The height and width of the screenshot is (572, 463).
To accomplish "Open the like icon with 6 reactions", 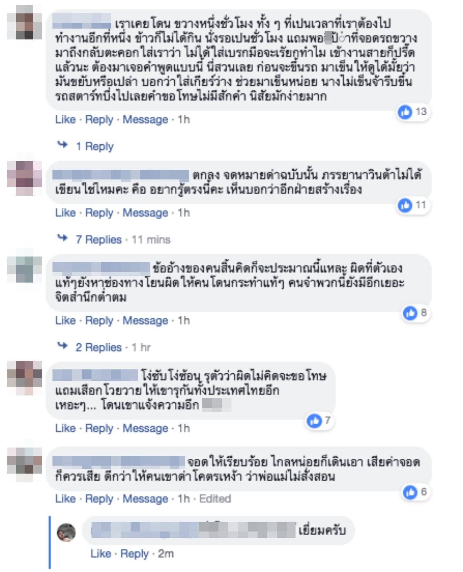I will (410, 492).
